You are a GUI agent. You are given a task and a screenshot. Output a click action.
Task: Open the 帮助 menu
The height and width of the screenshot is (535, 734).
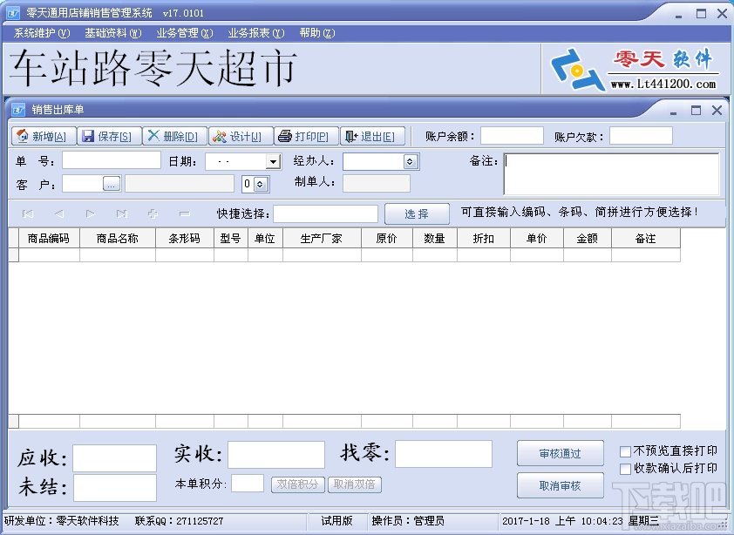coord(318,32)
